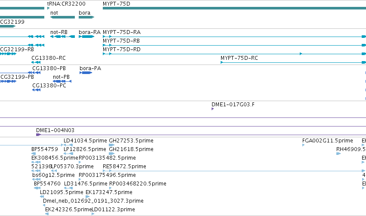Click the CG13380-RC transcript label
This screenshot has height=216, width=366.
(x=49, y=58)
